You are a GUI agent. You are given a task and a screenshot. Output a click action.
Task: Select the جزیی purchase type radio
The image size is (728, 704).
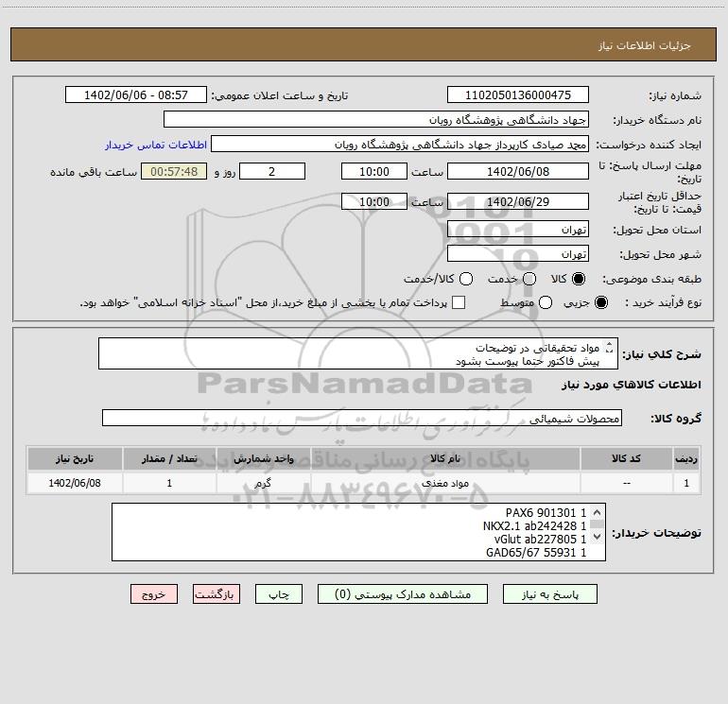601,302
